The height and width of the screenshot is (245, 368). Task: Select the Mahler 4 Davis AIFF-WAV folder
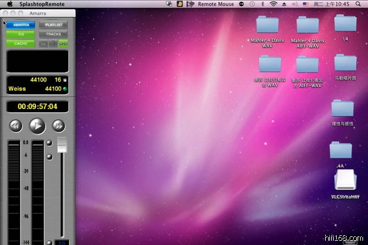[307, 26]
